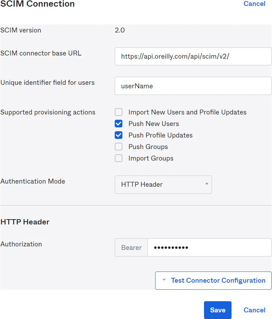Click the 'Unique identifier field for users' label
This screenshot has height=319, width=272.
[x=47, y=83]
